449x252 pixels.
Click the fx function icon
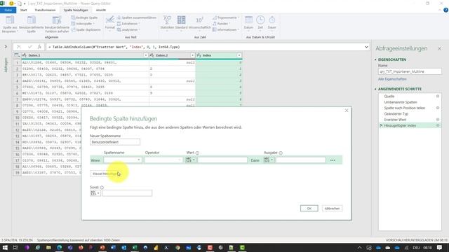(39, 47)
